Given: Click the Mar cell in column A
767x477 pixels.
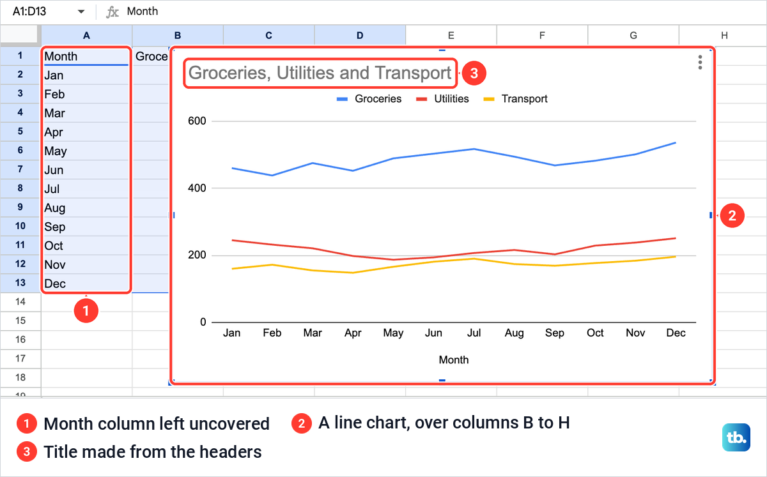Looking at the screenshot, I should 86,113.
